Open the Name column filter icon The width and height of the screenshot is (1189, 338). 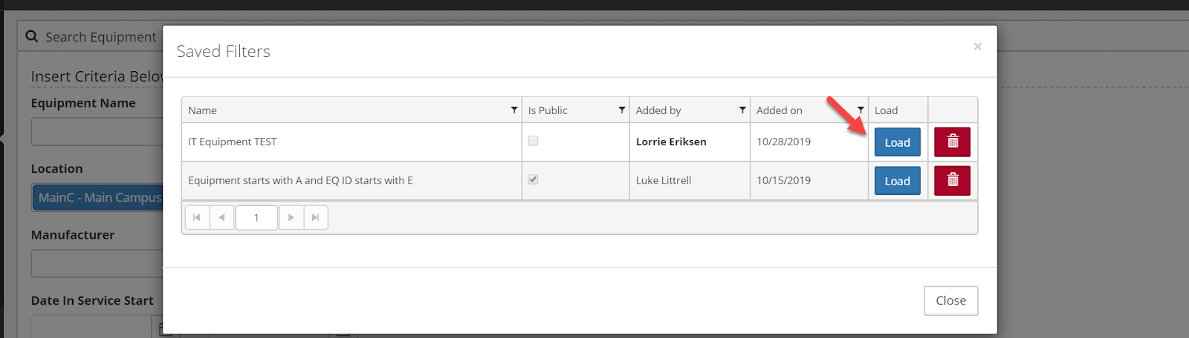(514, 110)
